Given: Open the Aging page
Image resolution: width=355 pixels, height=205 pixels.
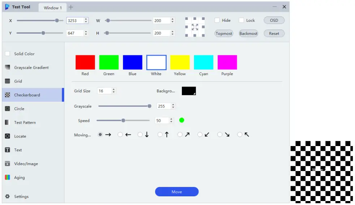Looking at the screenshot, I should point(33,178).
